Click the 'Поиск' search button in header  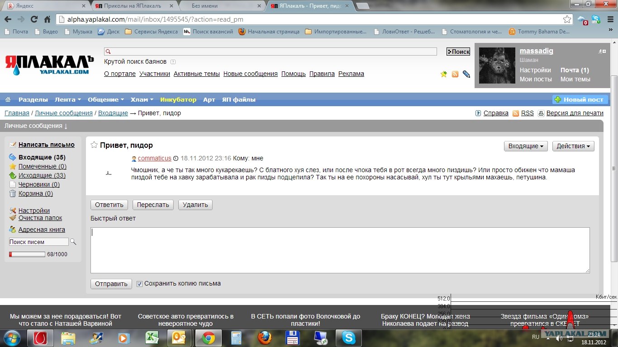coord(458,52)
